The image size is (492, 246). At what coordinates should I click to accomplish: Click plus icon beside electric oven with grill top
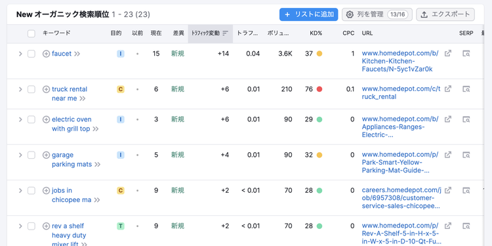tap(46, 119)
